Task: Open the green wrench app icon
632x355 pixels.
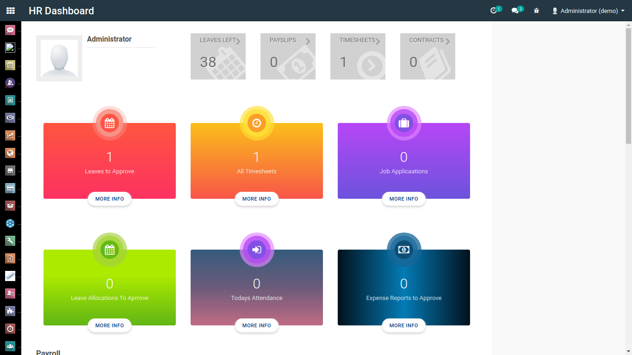Action: tap(10, 241)
